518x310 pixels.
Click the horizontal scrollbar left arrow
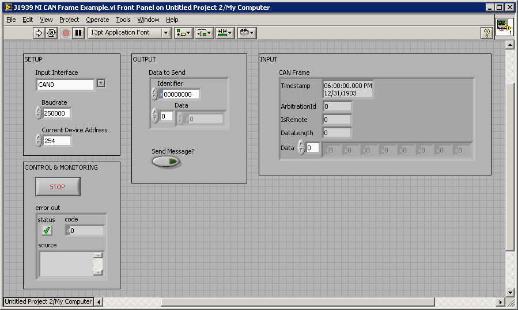tap(99, 302)
